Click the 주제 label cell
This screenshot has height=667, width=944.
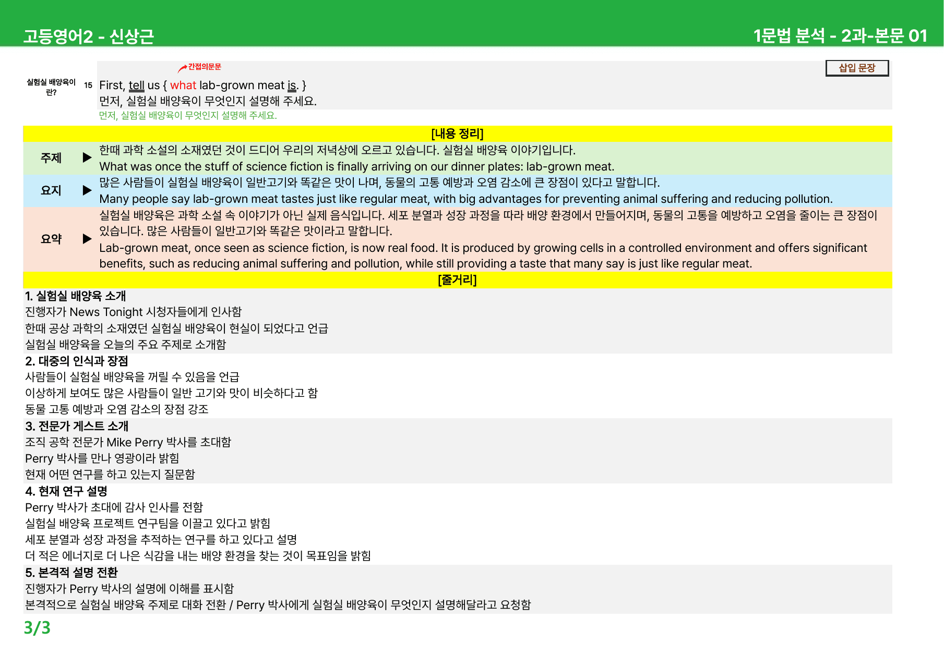point(51,158)
